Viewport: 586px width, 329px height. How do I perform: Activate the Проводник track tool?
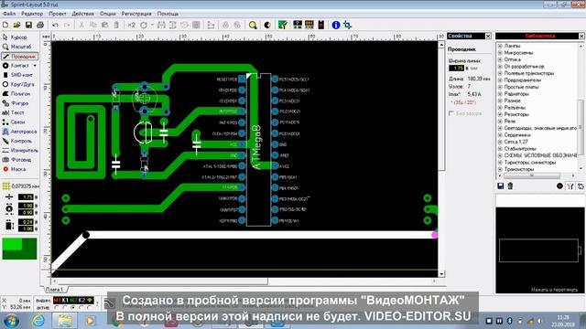point(19,57)
